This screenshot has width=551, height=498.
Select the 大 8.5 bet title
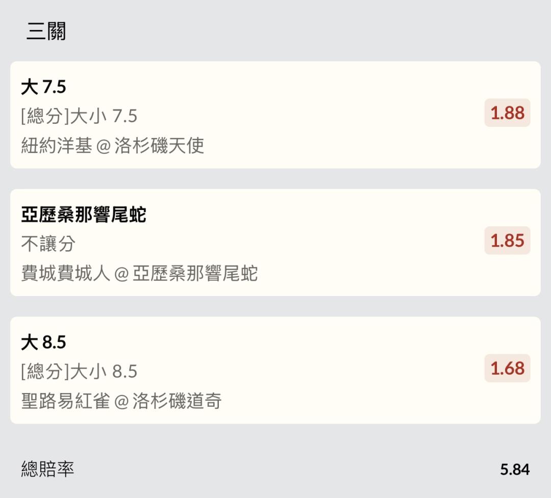[43, 342]
